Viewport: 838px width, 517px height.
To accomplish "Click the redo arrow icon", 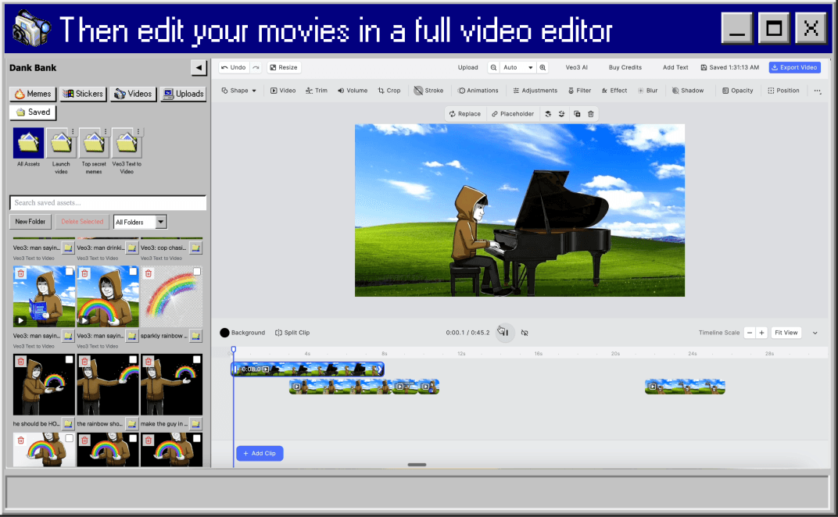I will click(x=256, y=68).
